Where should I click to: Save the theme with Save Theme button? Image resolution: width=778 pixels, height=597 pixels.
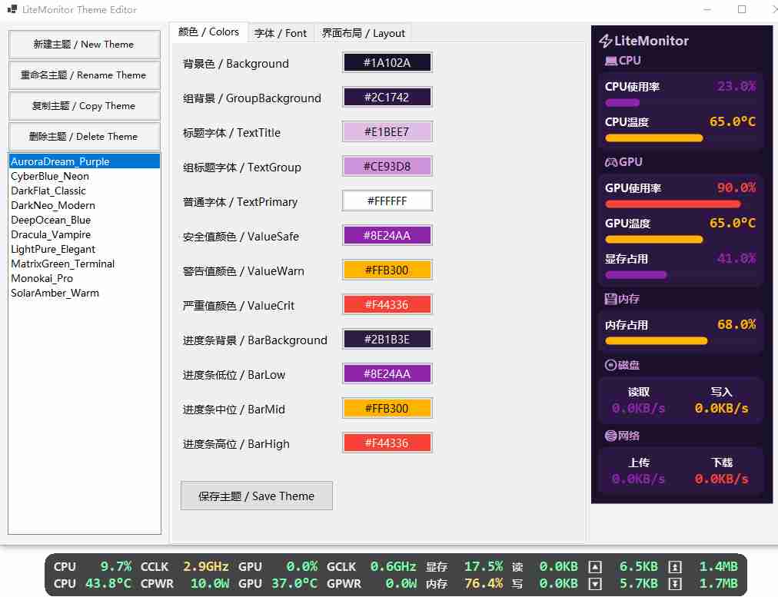pos(256,496)
